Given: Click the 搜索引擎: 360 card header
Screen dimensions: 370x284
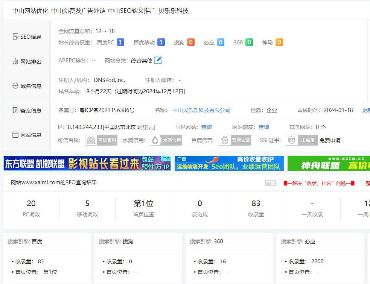Looking at the screenshot, I should pyautogui.click(x=207, y=241).
